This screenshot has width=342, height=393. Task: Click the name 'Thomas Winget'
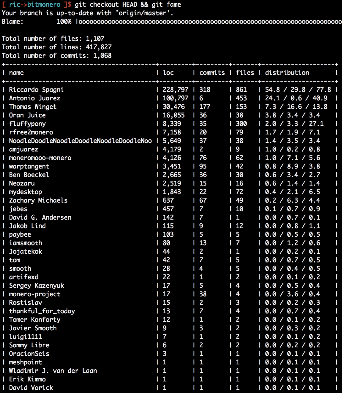pos(33,107)
